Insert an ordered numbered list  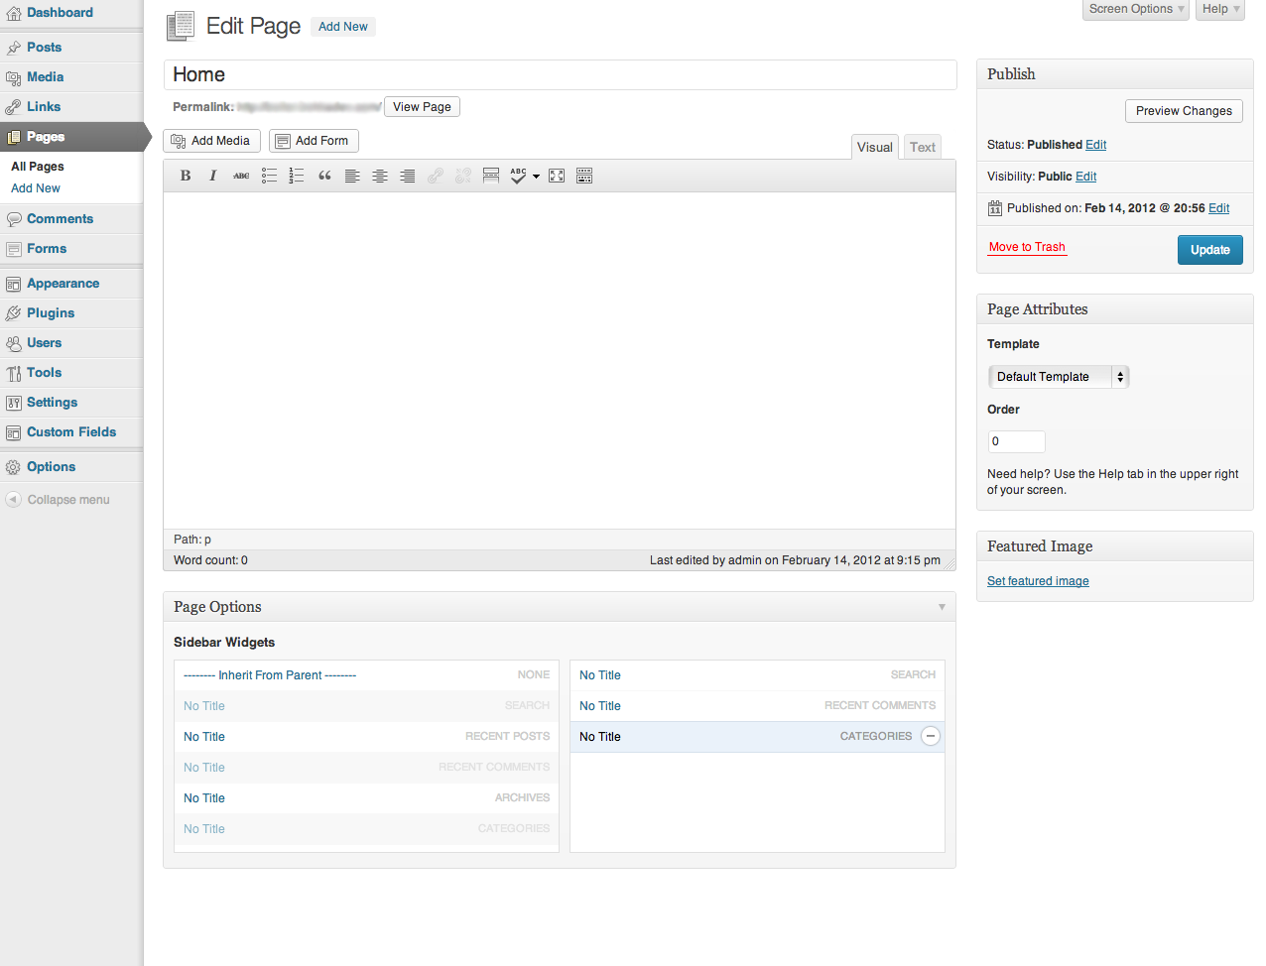(x=297, y=176)
